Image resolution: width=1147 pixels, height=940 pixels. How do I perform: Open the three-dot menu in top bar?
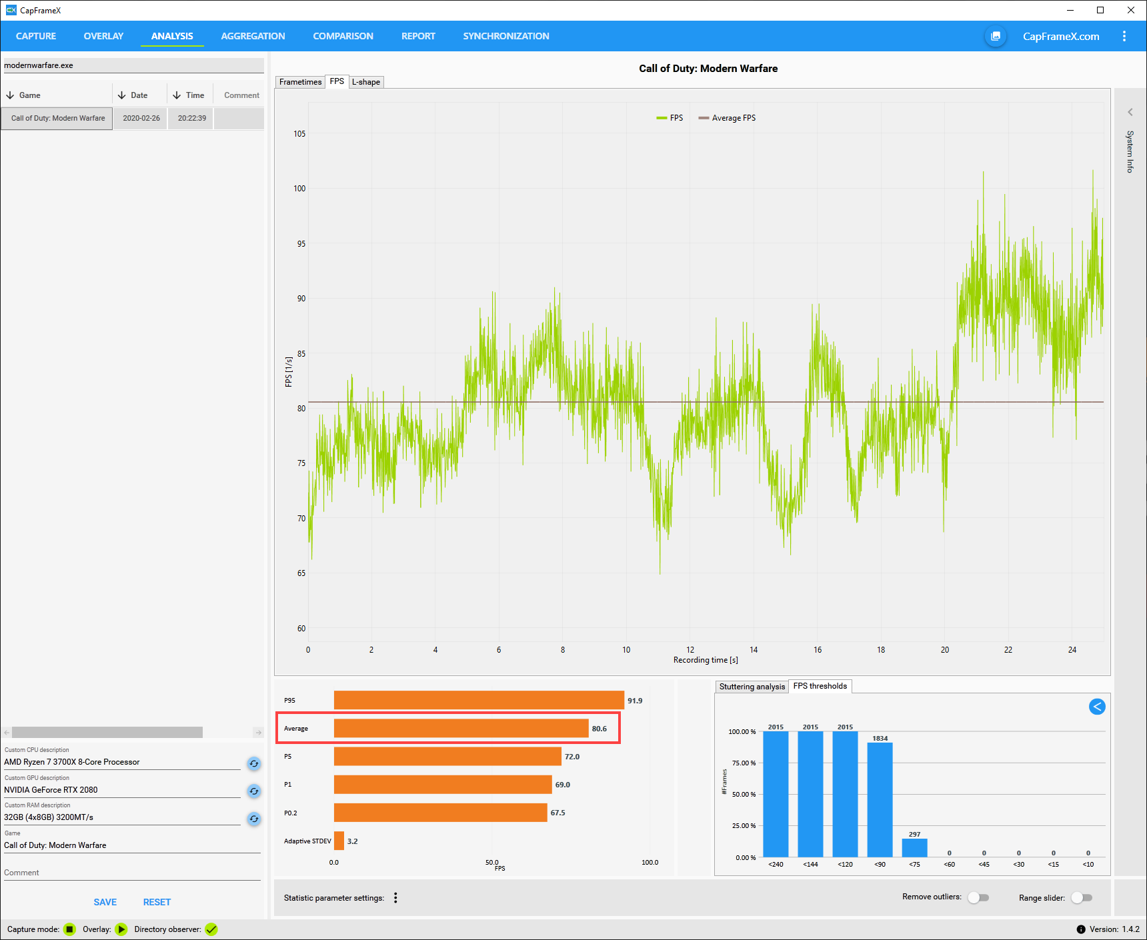[x=1124, y=36]
